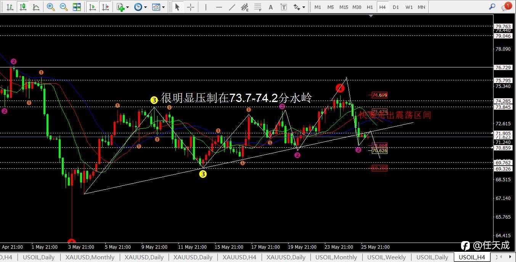Toggle chart shift from right border
516x262 pixels.
(x=106, y=7)
